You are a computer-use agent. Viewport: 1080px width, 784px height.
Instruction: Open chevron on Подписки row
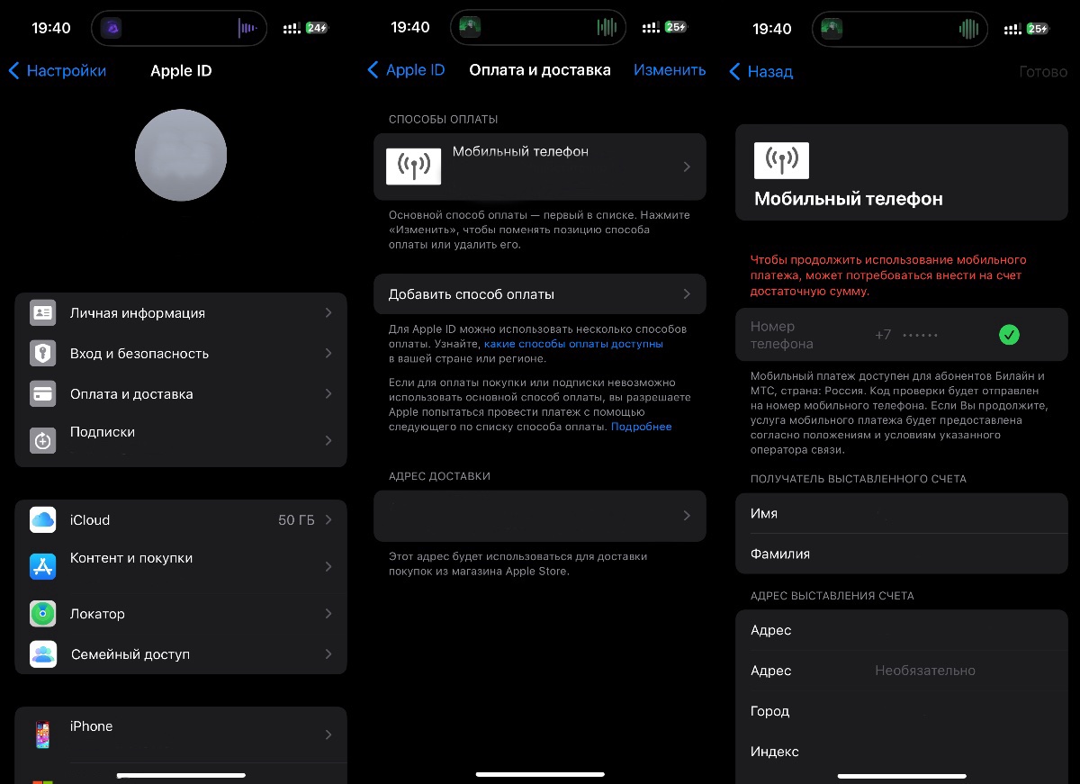[x=328, y=440]
